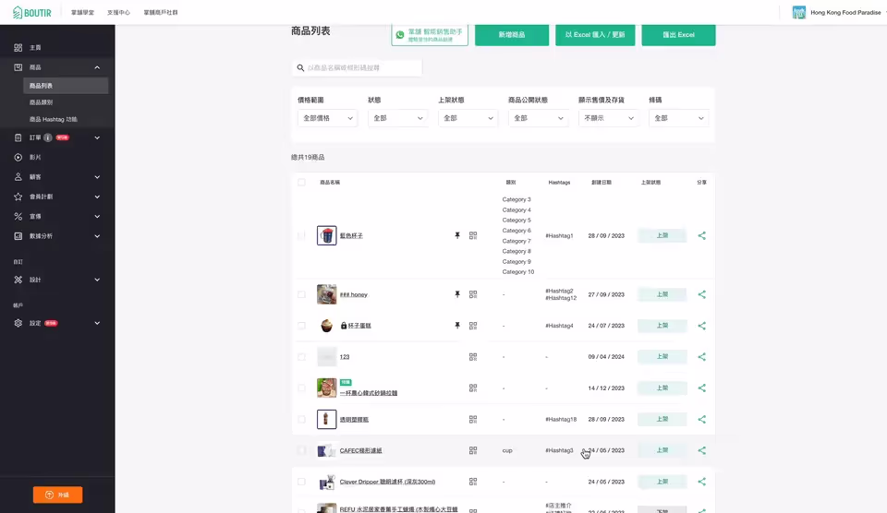The image size is (887, 513).
Task: Select 商品類別 in the sidebar
Action: tap(41, 102)
